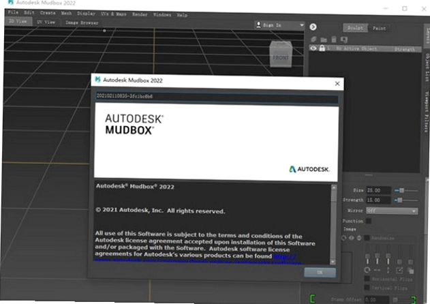This screenshot has height=304, width=430.
Task: Open the Viewport Filters side tab
Action: 427,111
